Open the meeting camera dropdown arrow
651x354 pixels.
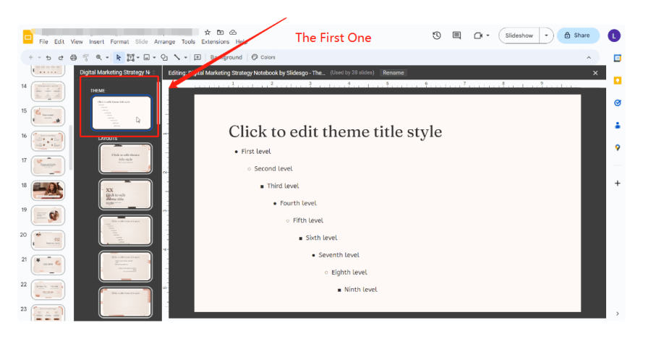click(x=488, y=35)
